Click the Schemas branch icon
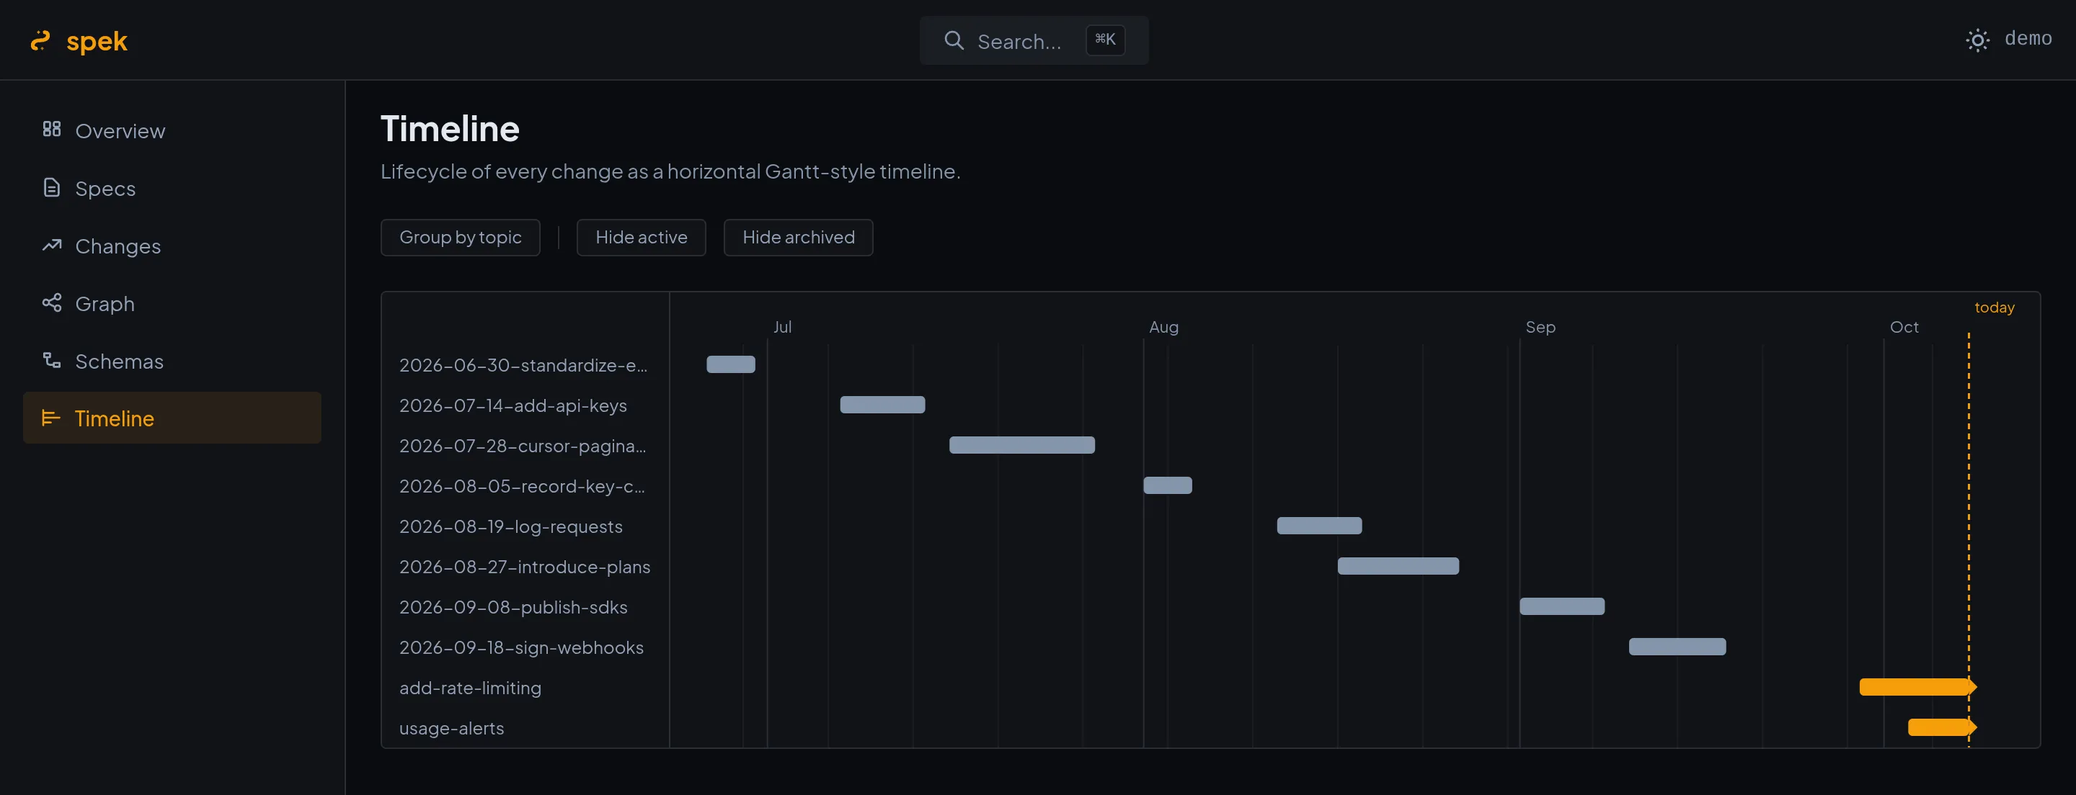This screenshot has width=2076, height=795. click(x=52, y=360)
